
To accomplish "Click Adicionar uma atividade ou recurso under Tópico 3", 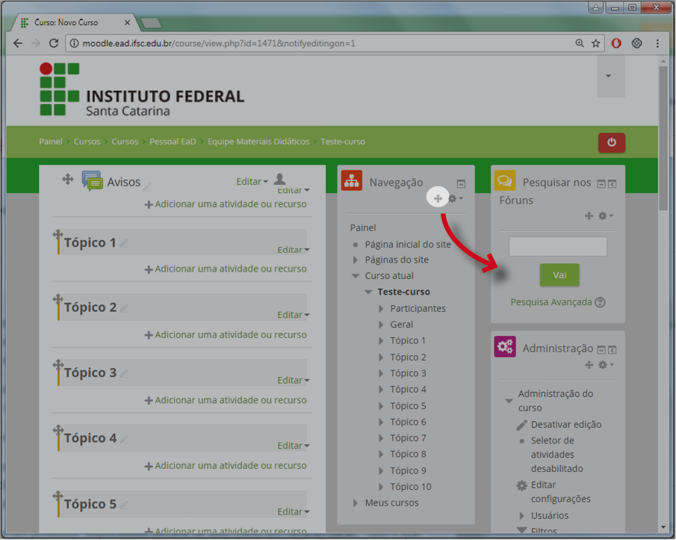I will coord(230,400).
